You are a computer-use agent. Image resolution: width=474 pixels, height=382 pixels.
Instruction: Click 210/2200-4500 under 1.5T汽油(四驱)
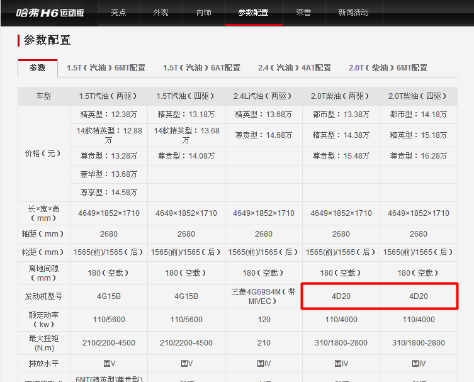pyautogui.click(x=186, y=343)
